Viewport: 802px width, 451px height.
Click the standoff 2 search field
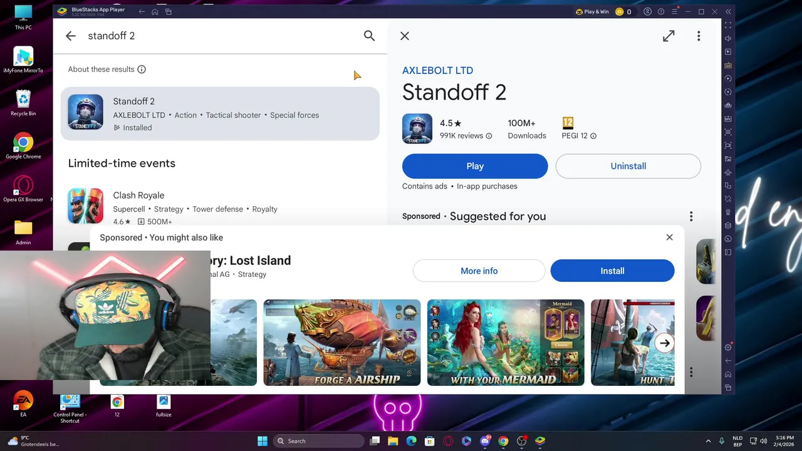tap(219, 36)
